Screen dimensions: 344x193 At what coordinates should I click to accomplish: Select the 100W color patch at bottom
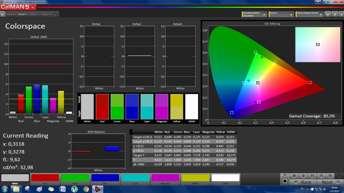225,179
